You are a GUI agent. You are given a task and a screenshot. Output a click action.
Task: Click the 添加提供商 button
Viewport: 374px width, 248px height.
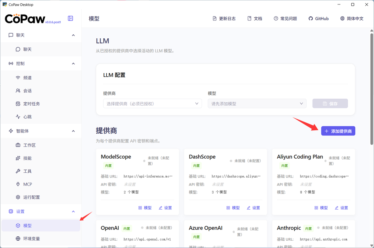click(x=338, y=131)
